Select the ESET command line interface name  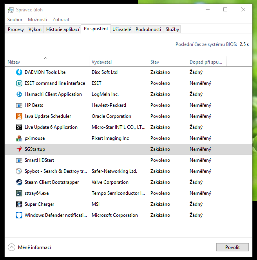pyautogui.click(x=55, y=83)
